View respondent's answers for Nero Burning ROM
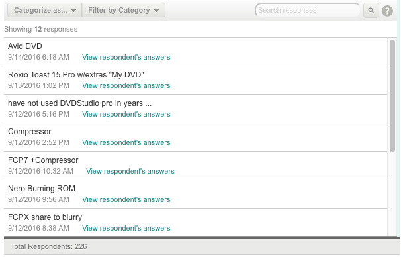The image size is (401, 257). [x=126, y=199]
